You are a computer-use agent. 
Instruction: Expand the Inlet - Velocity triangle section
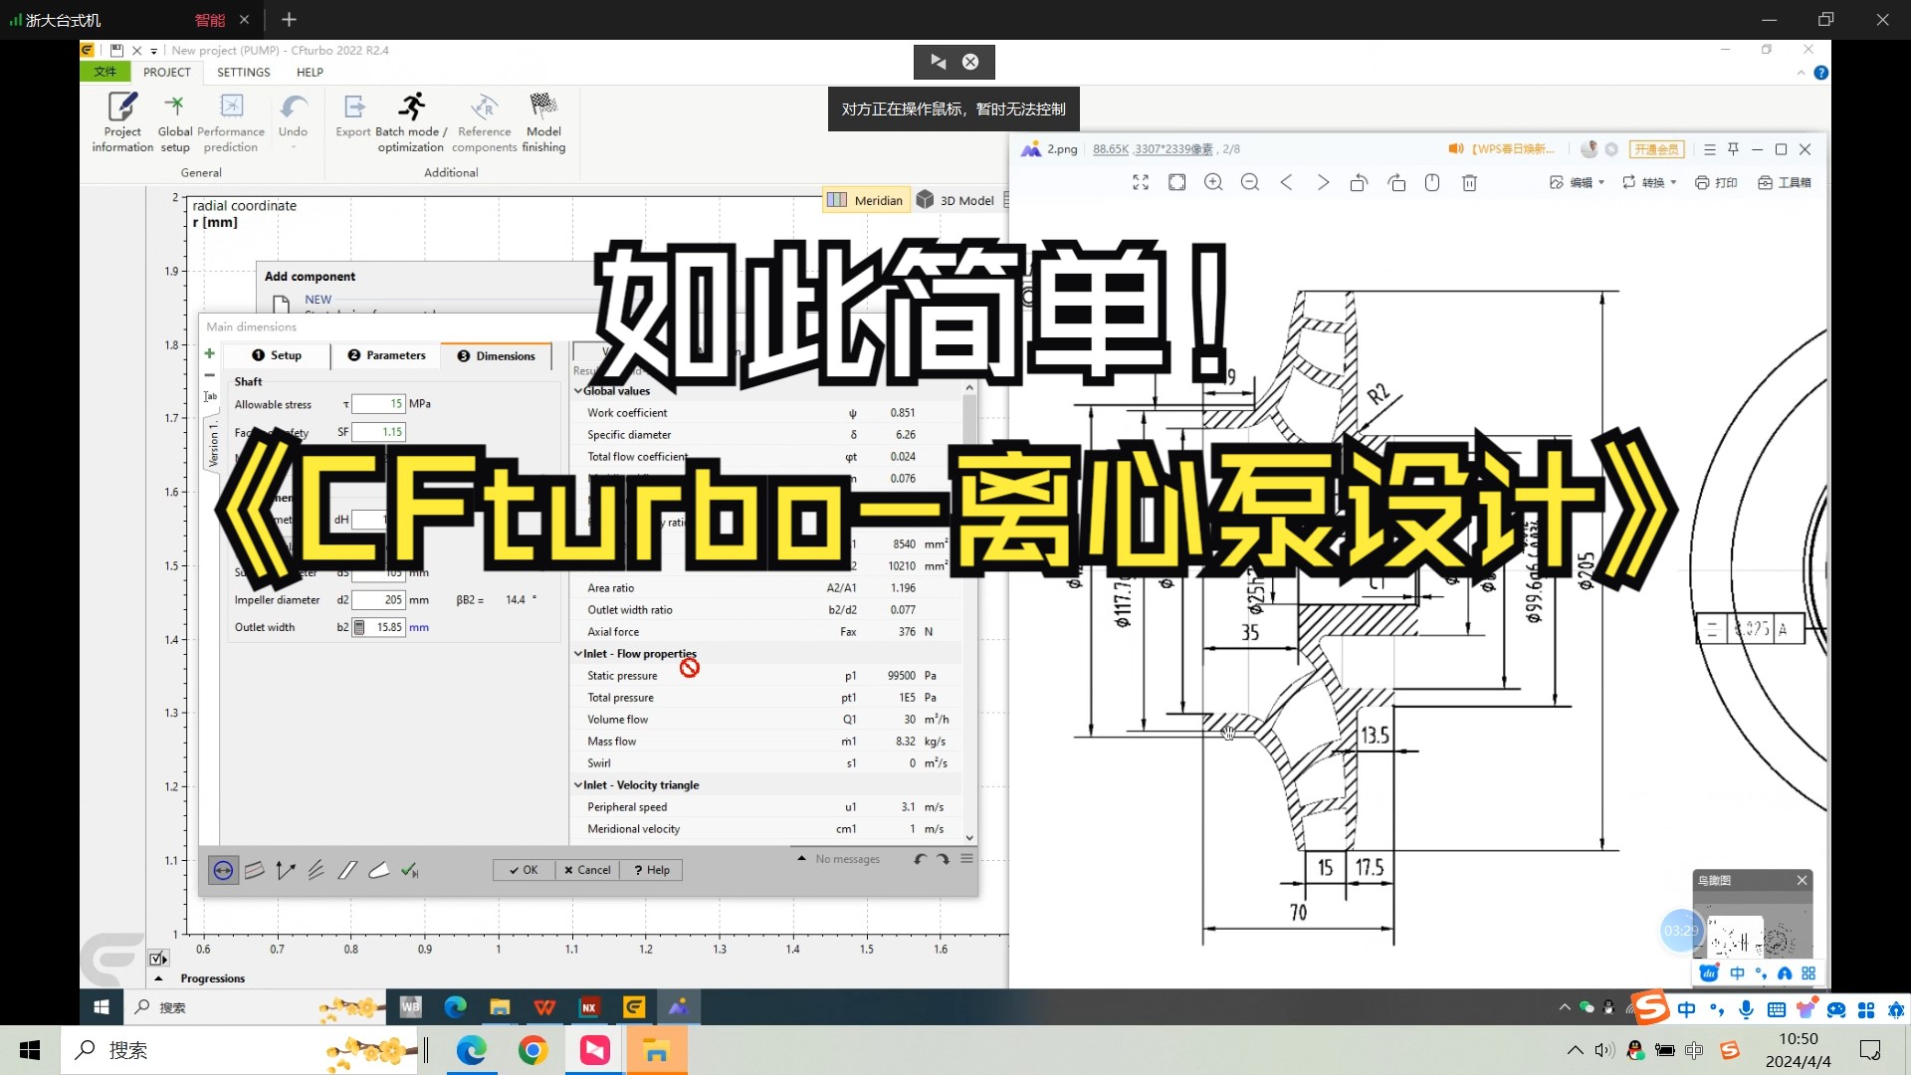pyautogui.click(x=578, y=784)
